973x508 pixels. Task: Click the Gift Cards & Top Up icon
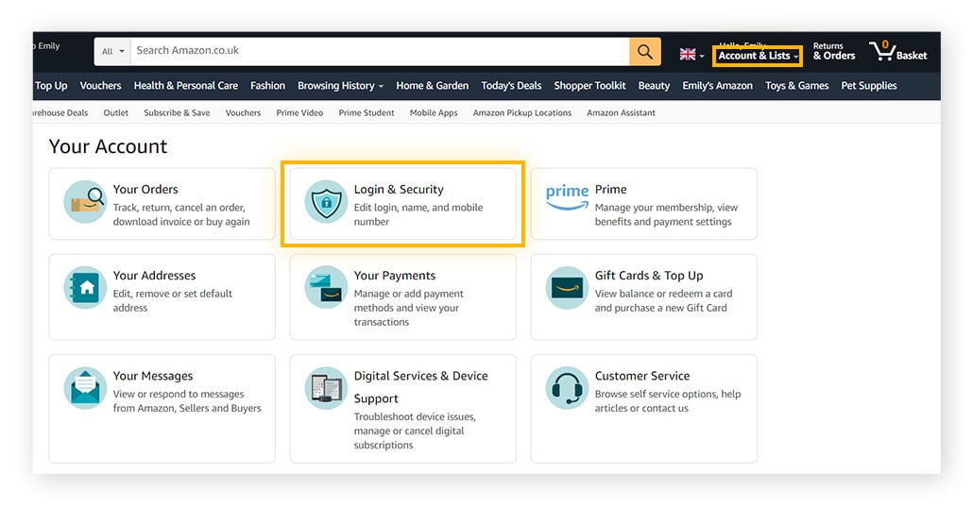(x=567, y=288)
